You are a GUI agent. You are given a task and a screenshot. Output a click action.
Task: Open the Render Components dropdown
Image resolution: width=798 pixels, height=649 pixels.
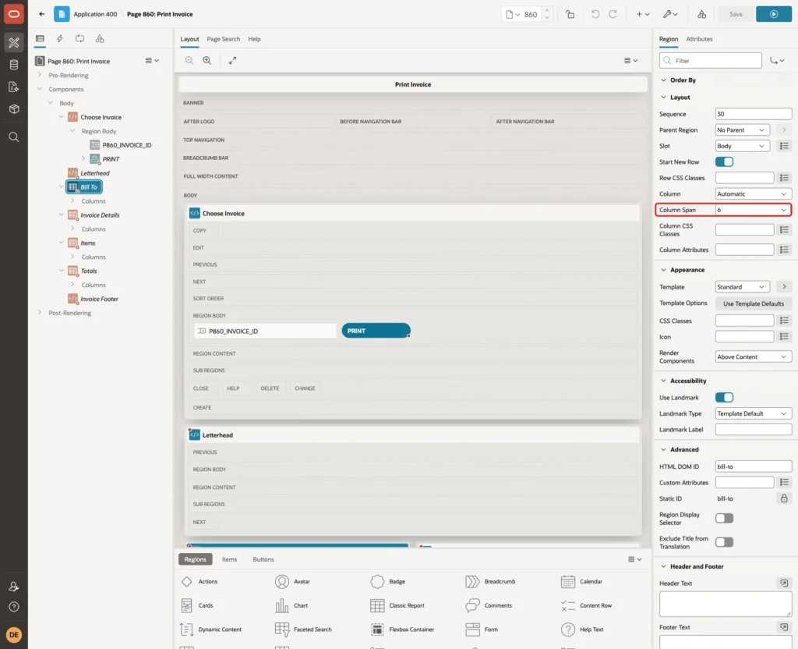pyautogui.click(x=753, y=356)
